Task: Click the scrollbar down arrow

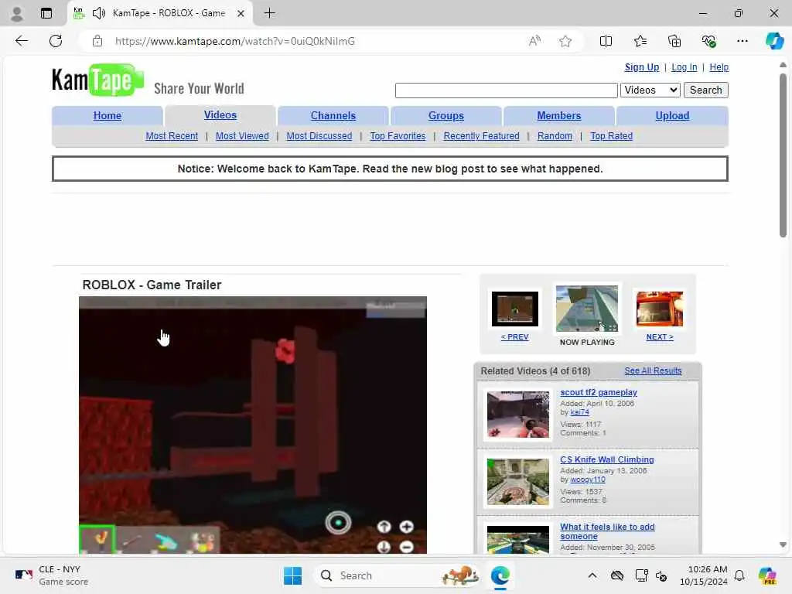Action: 783,544
